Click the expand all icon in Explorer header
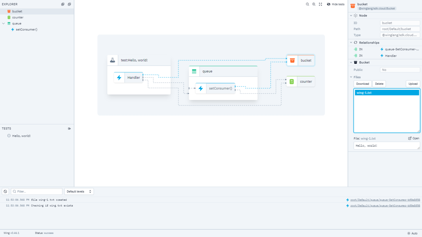This screenshot has width=422, height=237. click(62, 4)
